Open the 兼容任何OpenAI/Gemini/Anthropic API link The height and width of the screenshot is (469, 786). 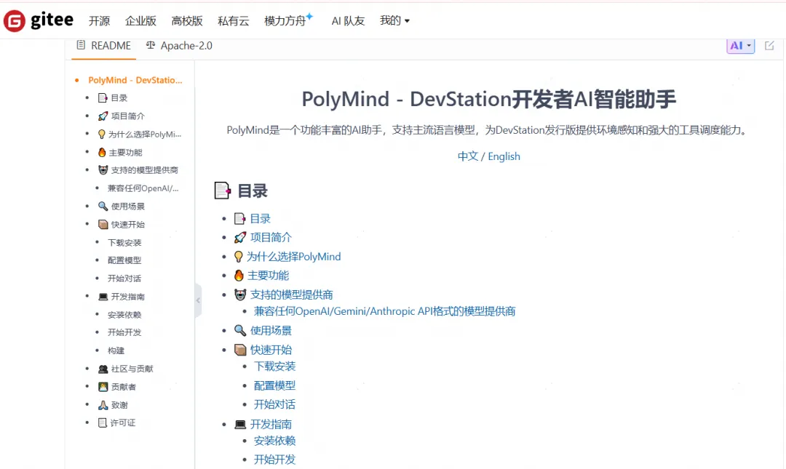[x=384, y=311]
